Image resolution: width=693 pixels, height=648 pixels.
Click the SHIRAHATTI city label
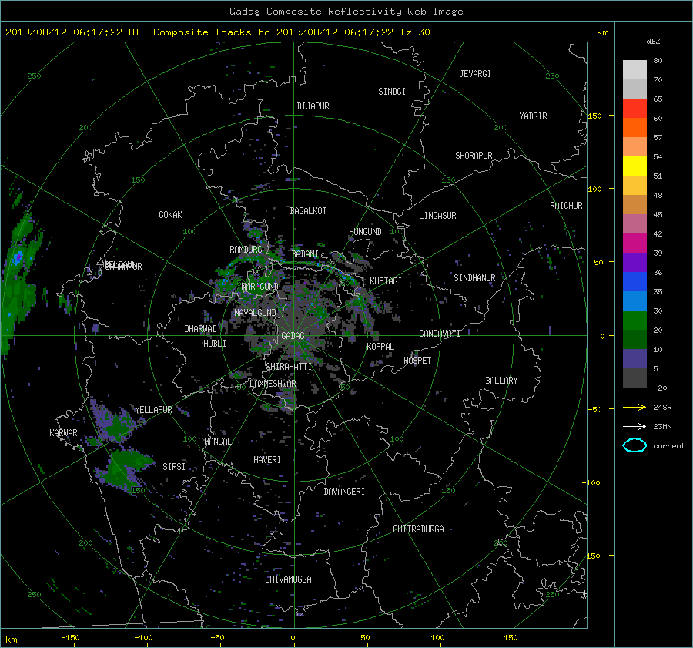point(289,367)
